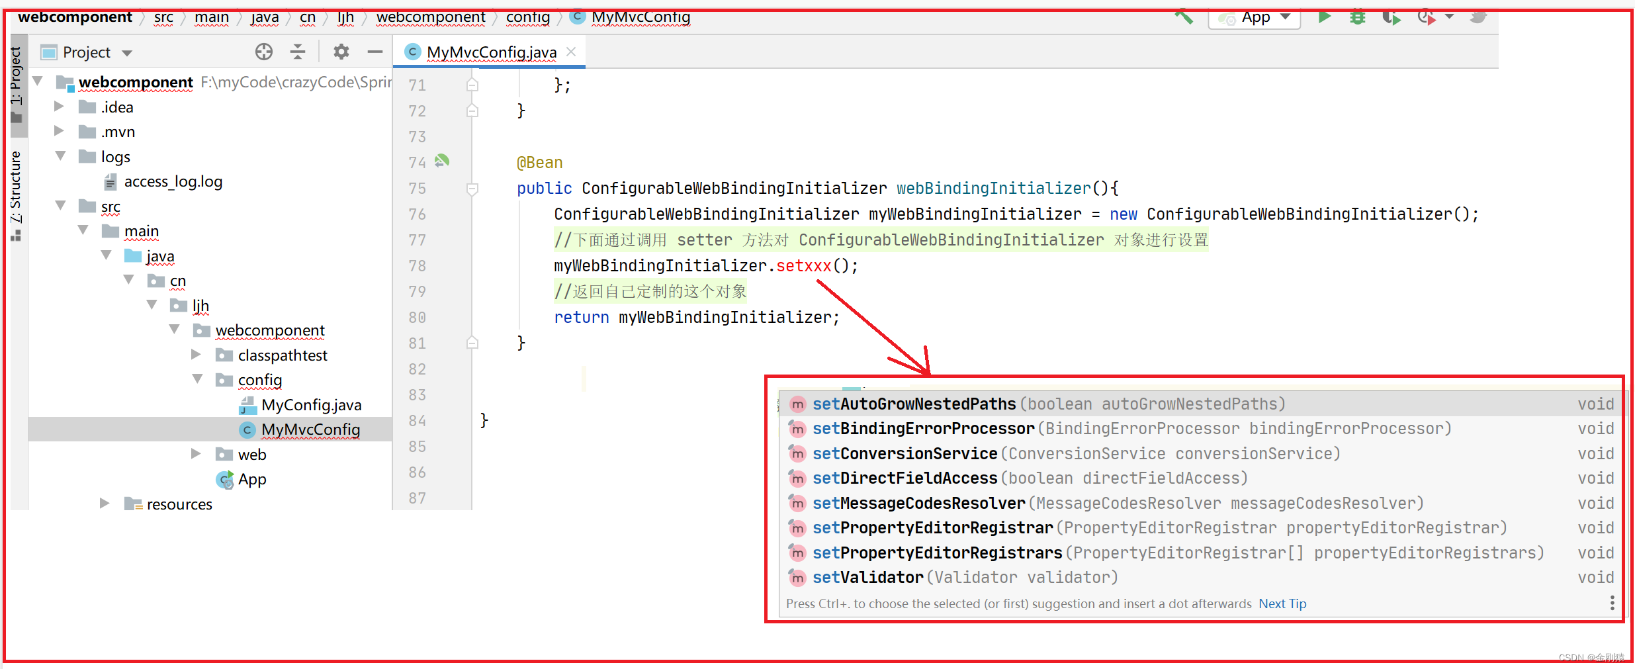Collapse the java source folder
The width and height of the screenshot is (1635, 669).
(x=106, y=255)
